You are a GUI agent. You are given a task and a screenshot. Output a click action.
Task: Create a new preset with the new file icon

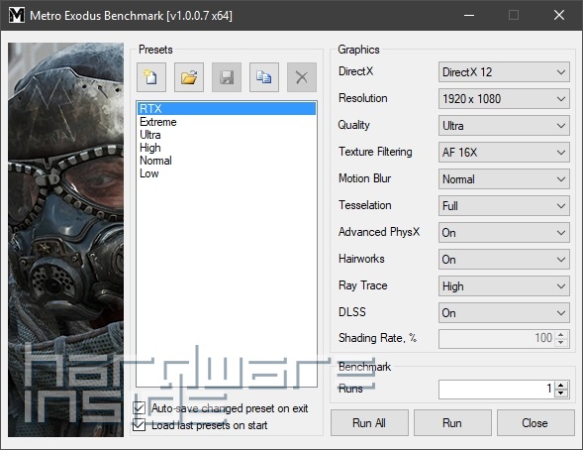pyautogui.click(x=151, y=77)
